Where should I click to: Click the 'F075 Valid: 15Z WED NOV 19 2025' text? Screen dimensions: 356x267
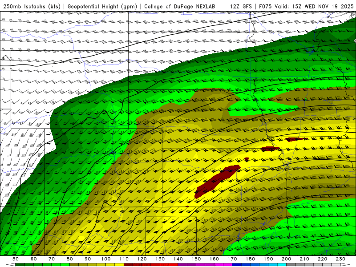pyautogui.click(x=307, y=6)
